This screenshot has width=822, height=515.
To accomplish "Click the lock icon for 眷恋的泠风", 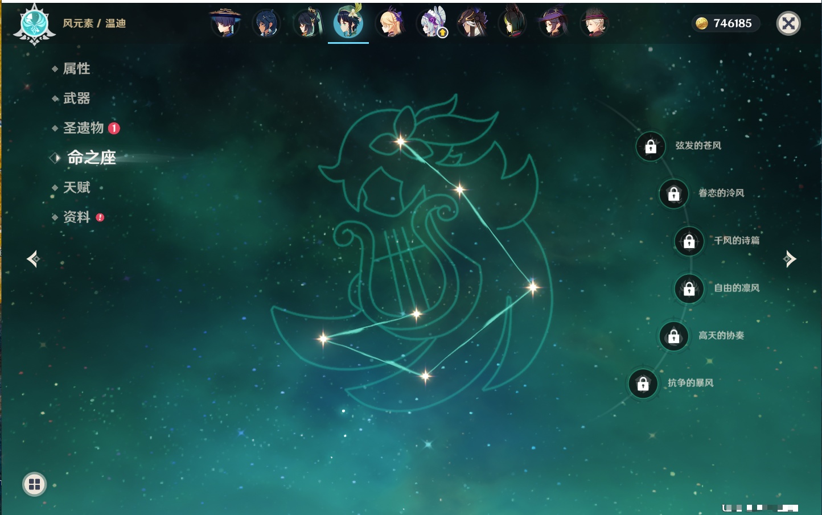I will (674, 194).
